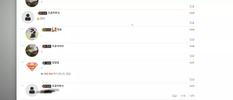Click 삭제 to delete the 18:57 comment
The width and height of the screenshot is (233, 100).
tap(192, 96)
